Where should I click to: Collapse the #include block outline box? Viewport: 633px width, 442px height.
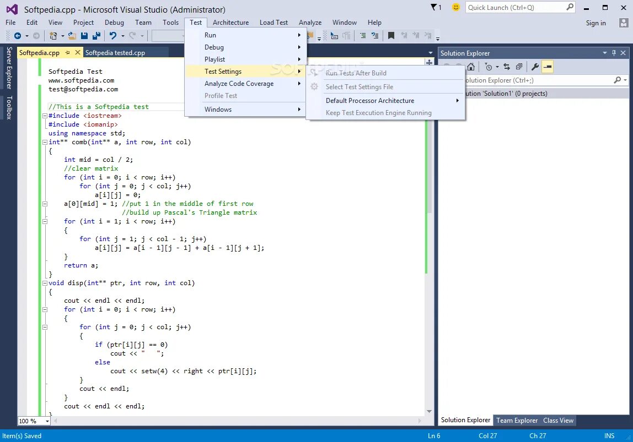[45, 116]
